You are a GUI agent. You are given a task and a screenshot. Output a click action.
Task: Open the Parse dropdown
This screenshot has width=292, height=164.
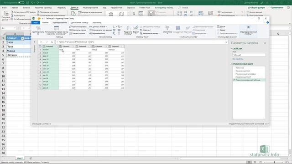(x=150, y=33)
